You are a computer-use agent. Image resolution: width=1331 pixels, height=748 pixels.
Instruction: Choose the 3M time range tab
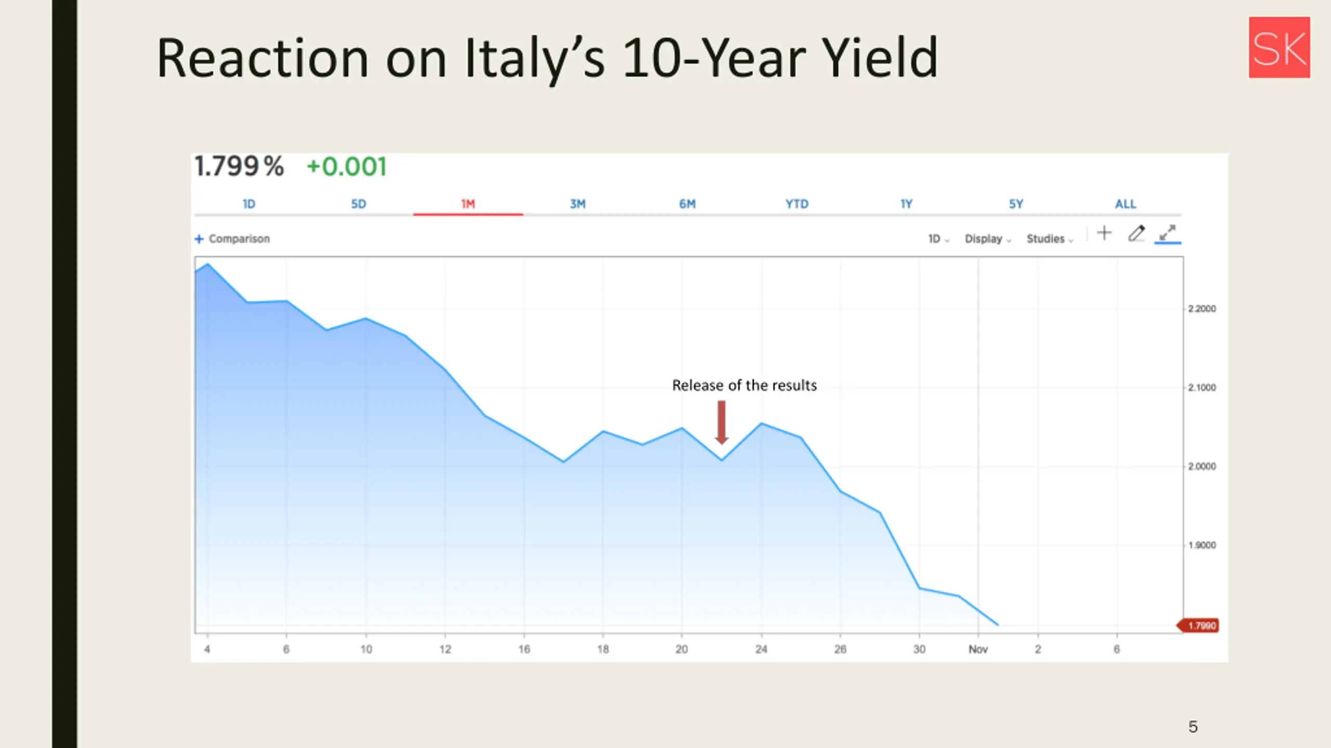tap(578, 204)
